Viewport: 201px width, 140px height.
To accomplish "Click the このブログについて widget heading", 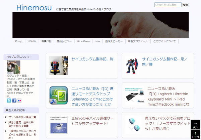I will click(21, 57).
